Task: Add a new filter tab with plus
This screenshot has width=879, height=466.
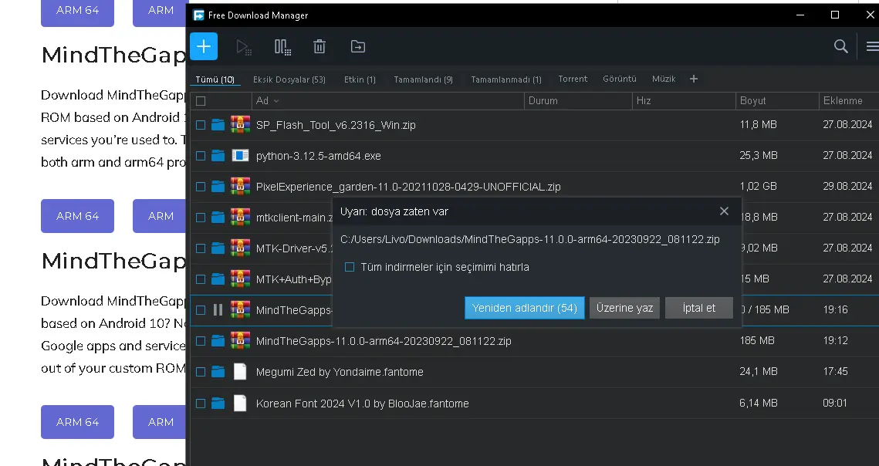Action: (694, 79)
